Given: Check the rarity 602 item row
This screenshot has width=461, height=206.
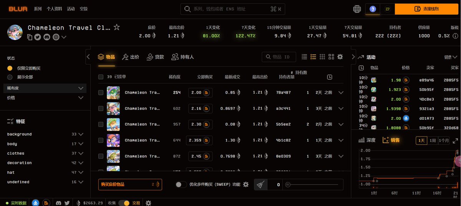Looking at the screenshot, I should pyautogui.click(x=101, y=109).
